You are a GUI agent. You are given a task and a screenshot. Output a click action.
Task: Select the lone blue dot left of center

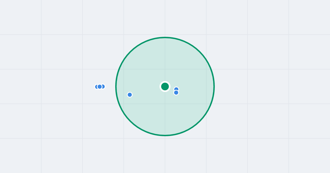[130, 95]
